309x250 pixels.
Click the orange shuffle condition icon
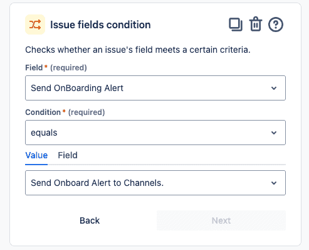tap(35, 24)
